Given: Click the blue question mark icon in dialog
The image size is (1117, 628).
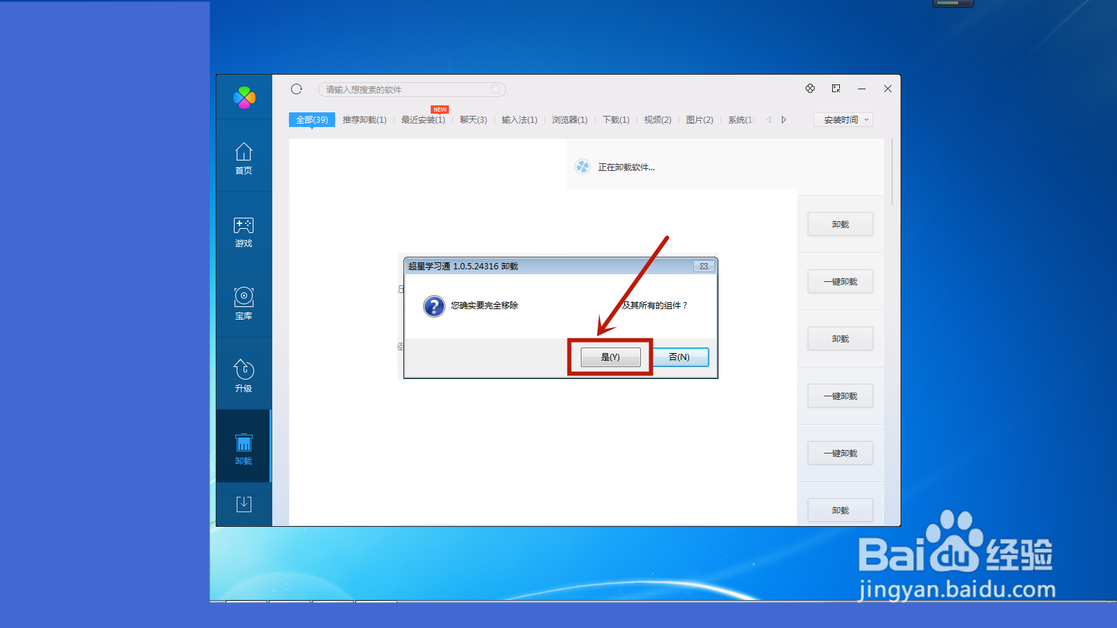Looking at the screenshot, I should point(434,306).
